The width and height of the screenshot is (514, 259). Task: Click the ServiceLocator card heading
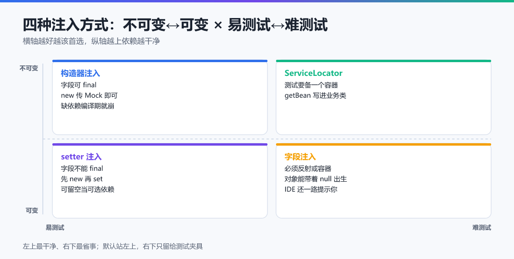(313, 73)
